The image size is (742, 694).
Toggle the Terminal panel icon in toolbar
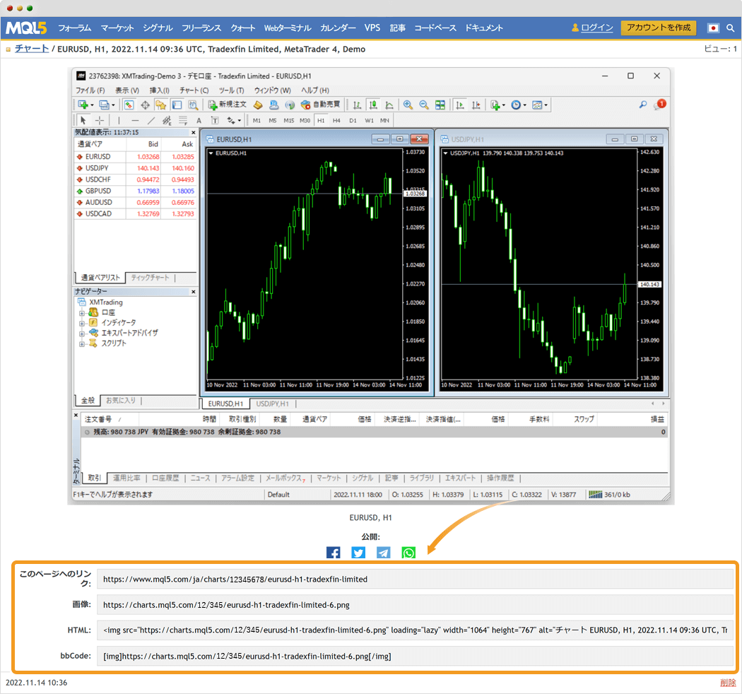point(177,105)
